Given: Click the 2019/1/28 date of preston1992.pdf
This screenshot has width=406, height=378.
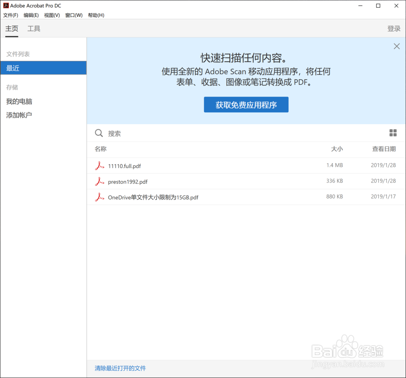Looking at the screenshot, I should [x=383, y=181].
